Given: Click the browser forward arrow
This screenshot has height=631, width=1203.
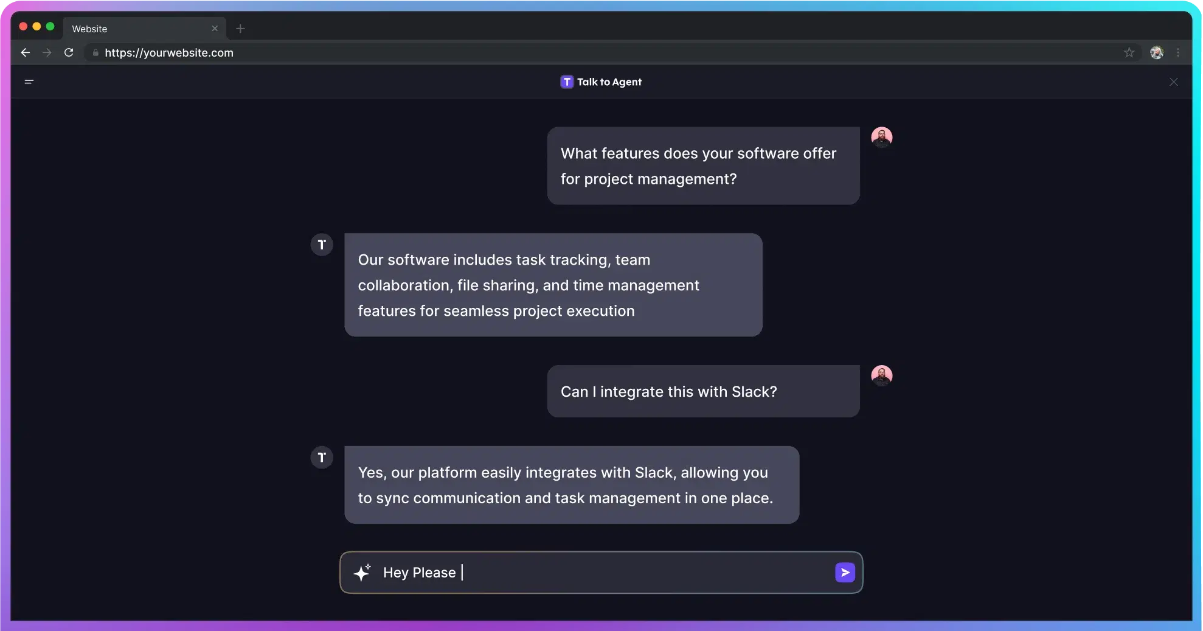Looking at the screenshot, I should click(47, 53).
